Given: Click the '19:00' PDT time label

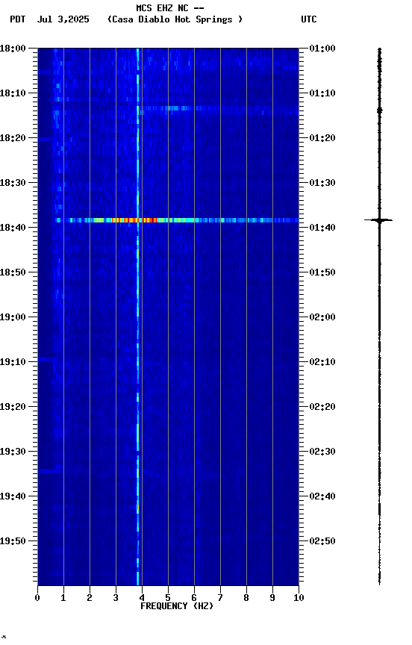Looking at the screenshot, I should point(13,317).
